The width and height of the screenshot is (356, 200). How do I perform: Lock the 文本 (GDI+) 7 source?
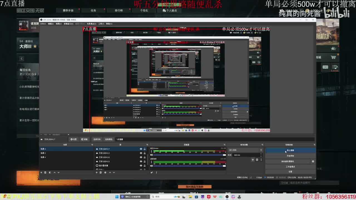coord(145,149)
